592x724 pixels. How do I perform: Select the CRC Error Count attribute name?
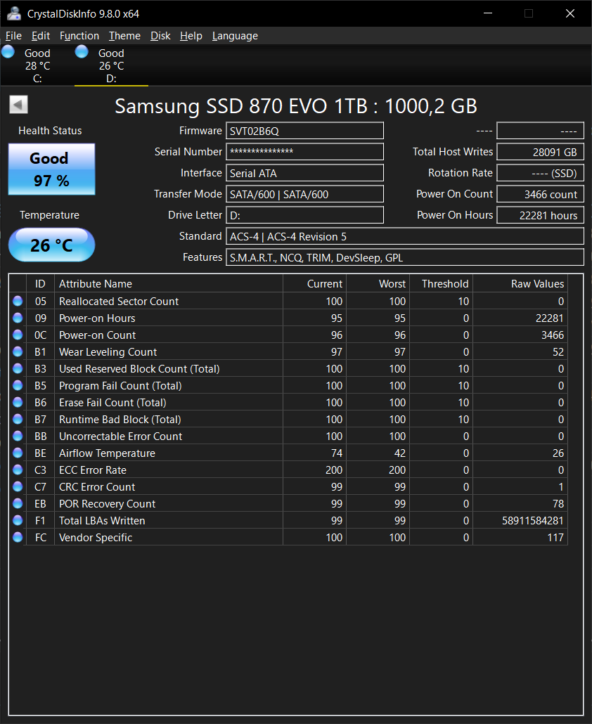[97, 486]
